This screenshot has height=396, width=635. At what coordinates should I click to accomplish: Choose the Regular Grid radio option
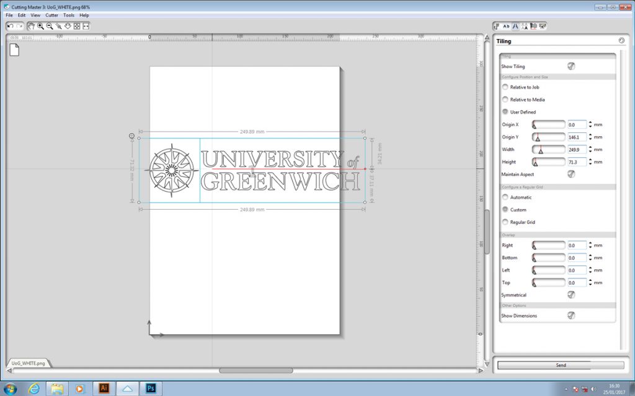click(x=505, y=222)
